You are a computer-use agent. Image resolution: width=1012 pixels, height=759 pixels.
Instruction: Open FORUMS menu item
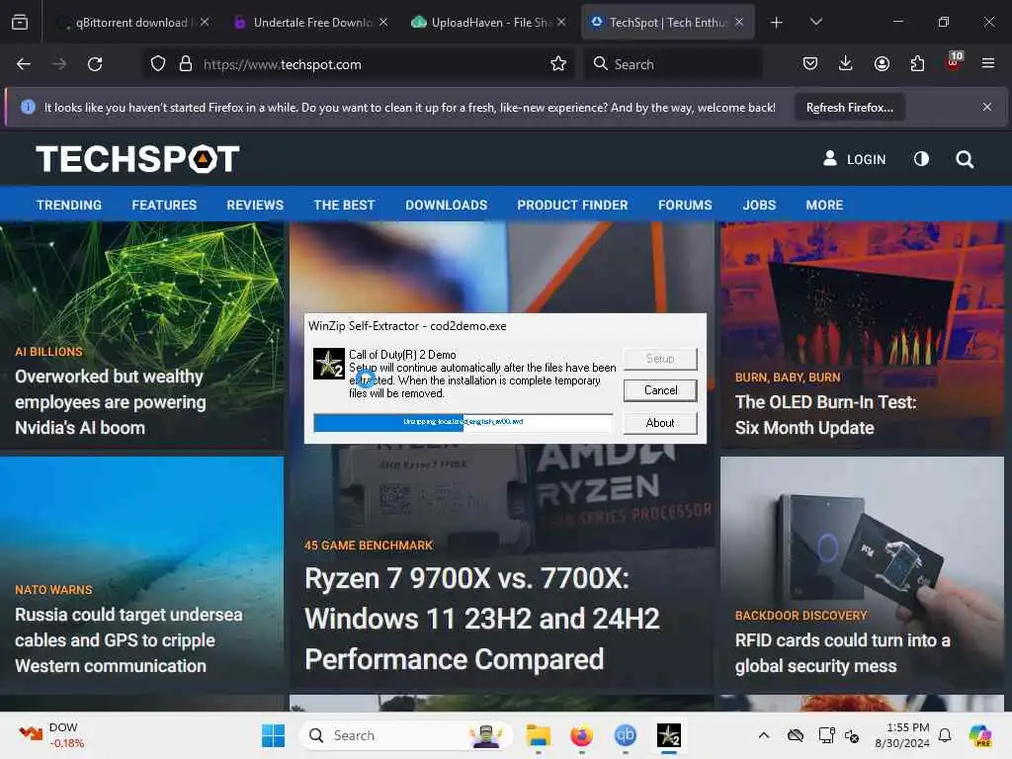click(685, 206)
